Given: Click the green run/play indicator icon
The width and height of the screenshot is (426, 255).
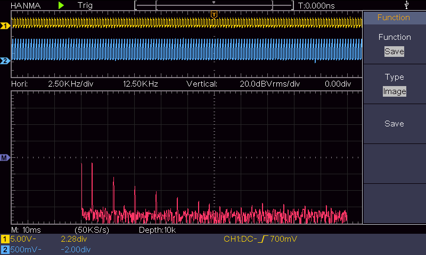Looking at the screenshot, I should pyautogui.click(x=62, y=5).
